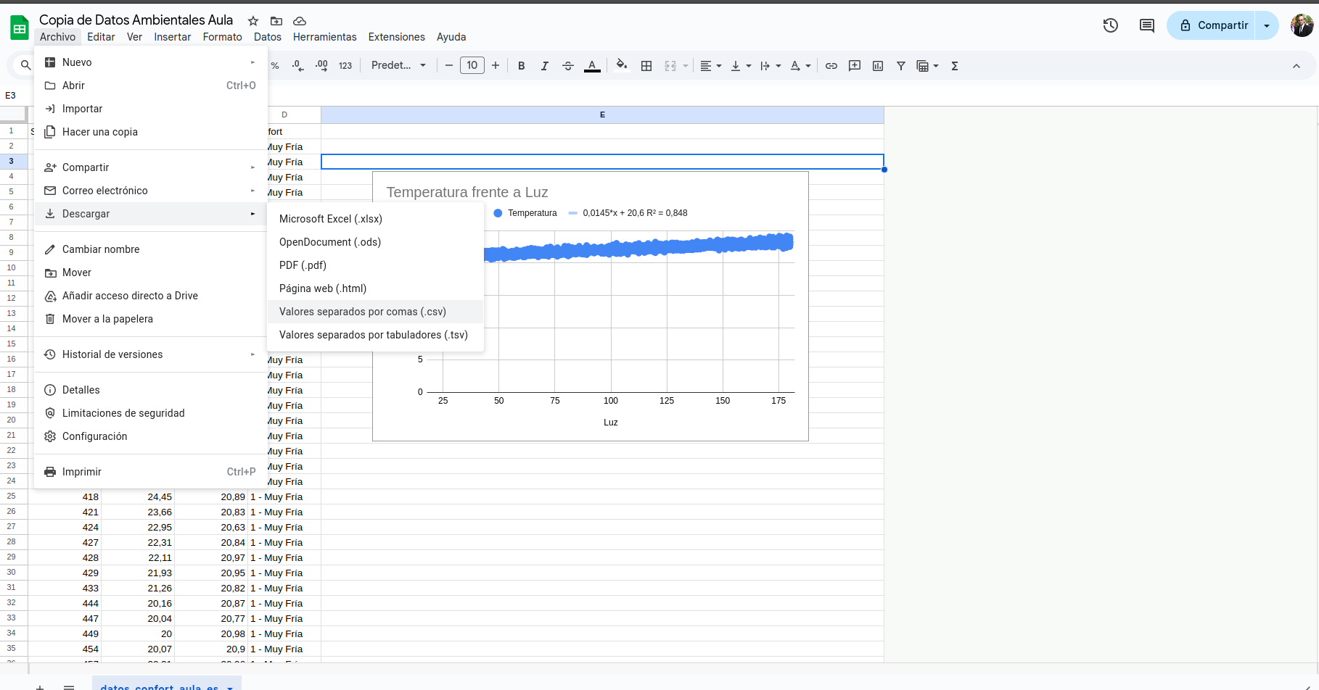Image resolution: width=1319 pixels, height=690 pixels.
Task: Click the functions sigma icon
Action: pos(955,66)
